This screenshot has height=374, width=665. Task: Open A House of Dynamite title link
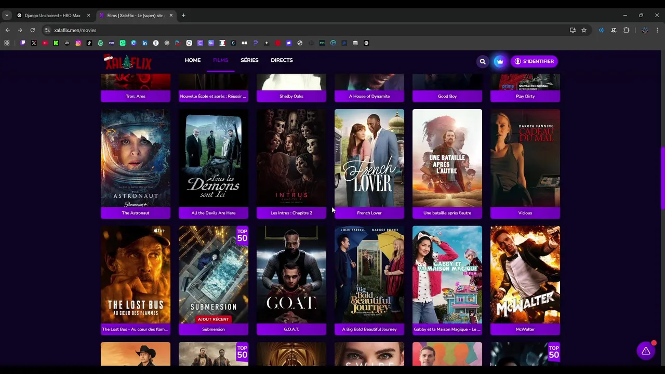pos(369,96)
